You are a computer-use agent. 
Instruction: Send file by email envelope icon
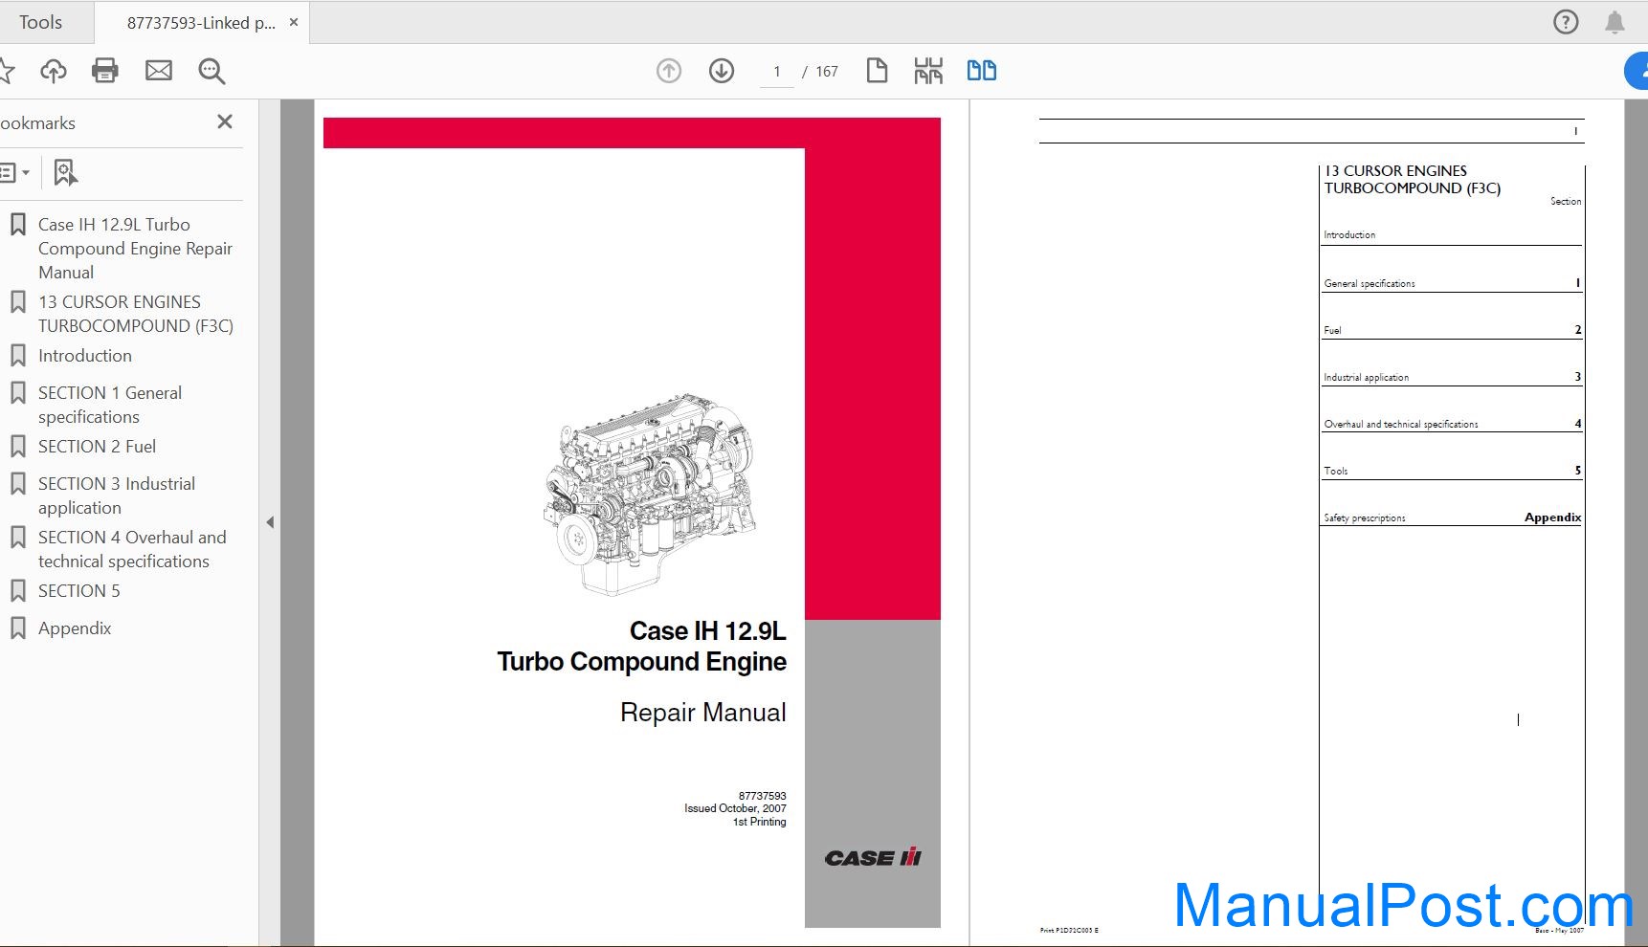click(x=159, y=71)
